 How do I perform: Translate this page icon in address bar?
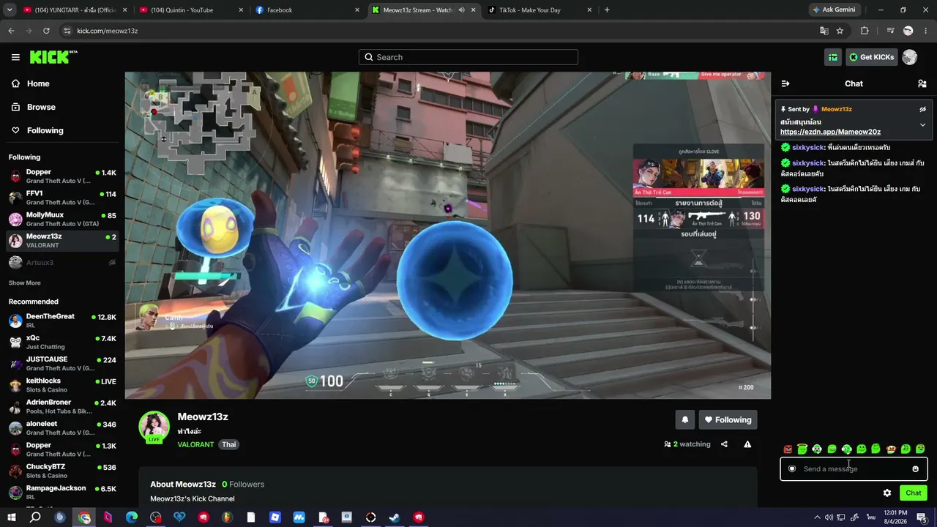click(824, 31)
